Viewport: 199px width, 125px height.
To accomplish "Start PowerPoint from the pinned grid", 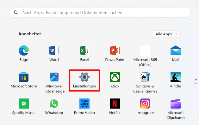I will pyautogui.click(x=115, y=51).
